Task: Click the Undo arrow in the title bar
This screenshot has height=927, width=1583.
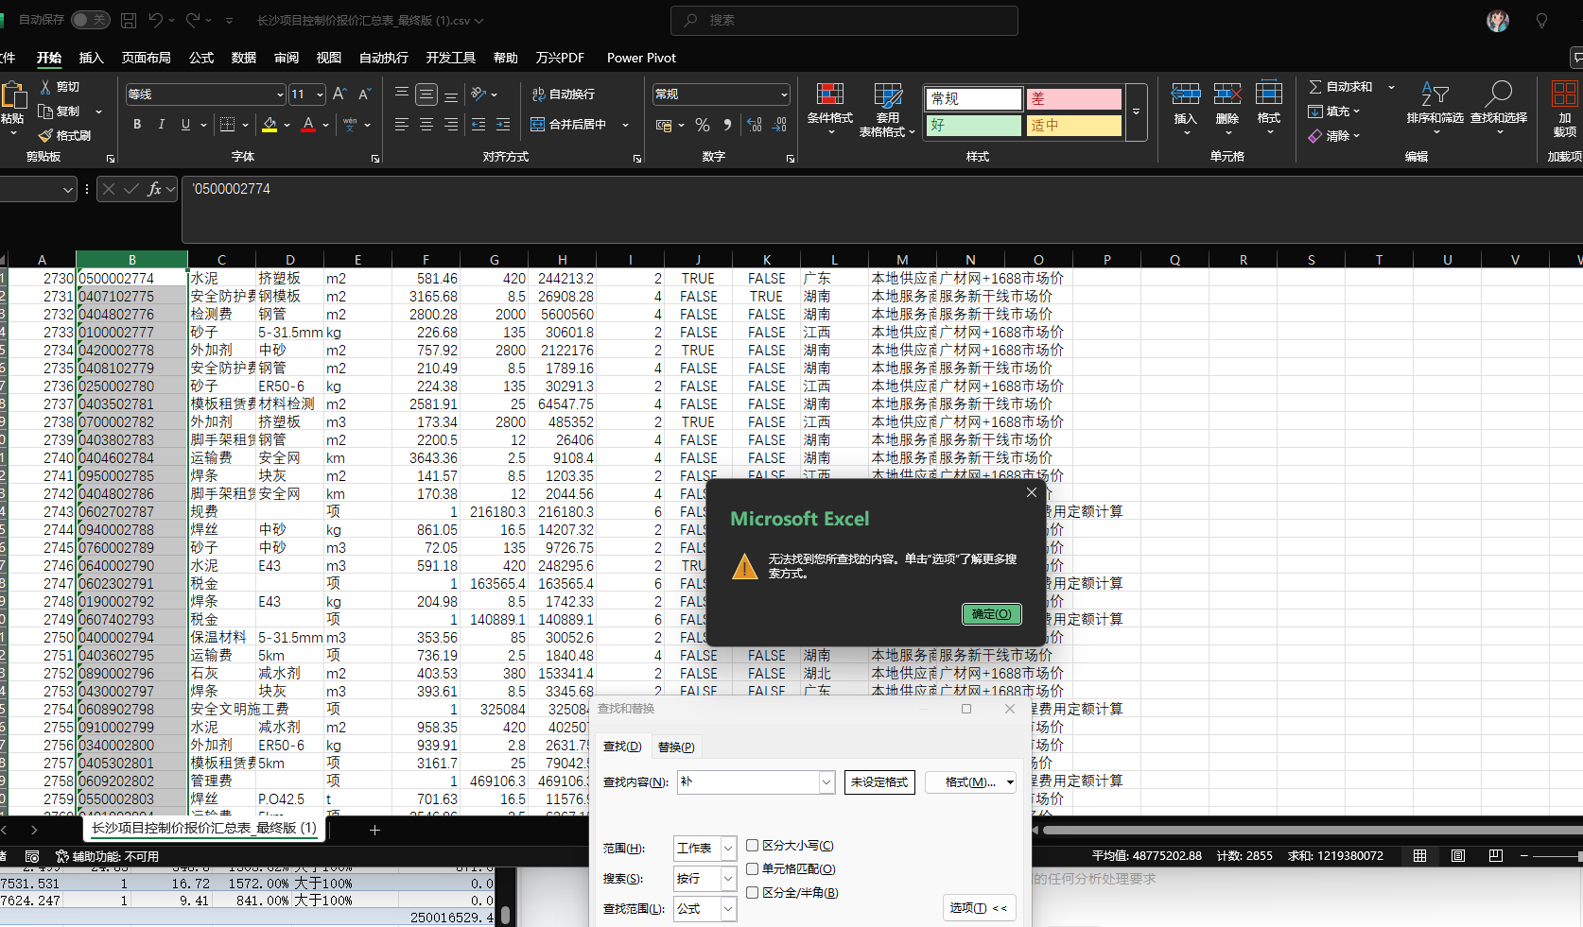Action: (x=156, y=20)
